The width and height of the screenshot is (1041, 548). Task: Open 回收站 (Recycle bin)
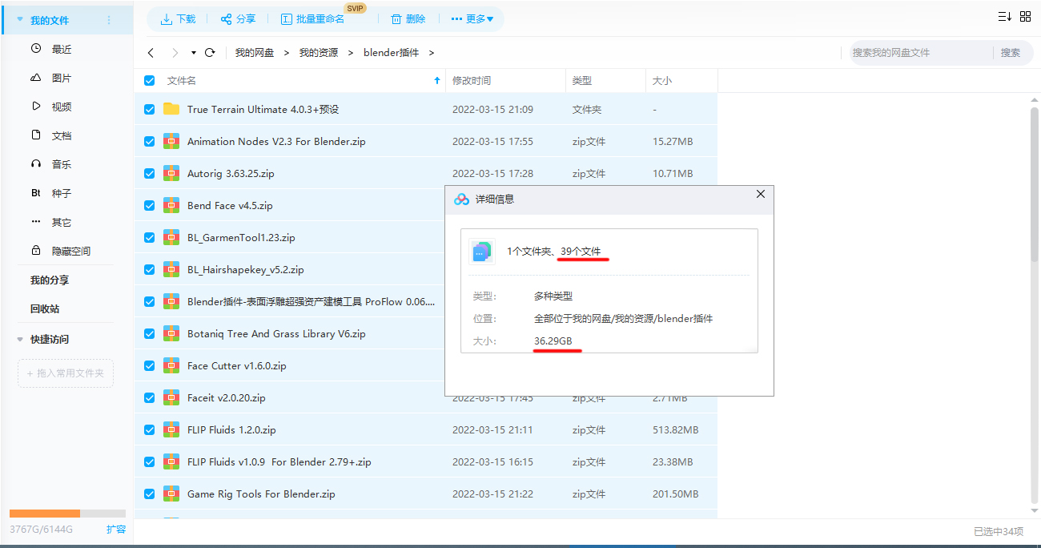45,308
